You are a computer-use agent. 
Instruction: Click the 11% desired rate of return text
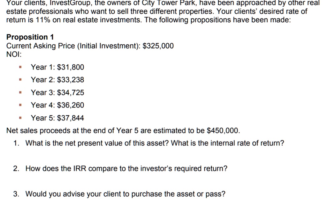click(43, 20)
